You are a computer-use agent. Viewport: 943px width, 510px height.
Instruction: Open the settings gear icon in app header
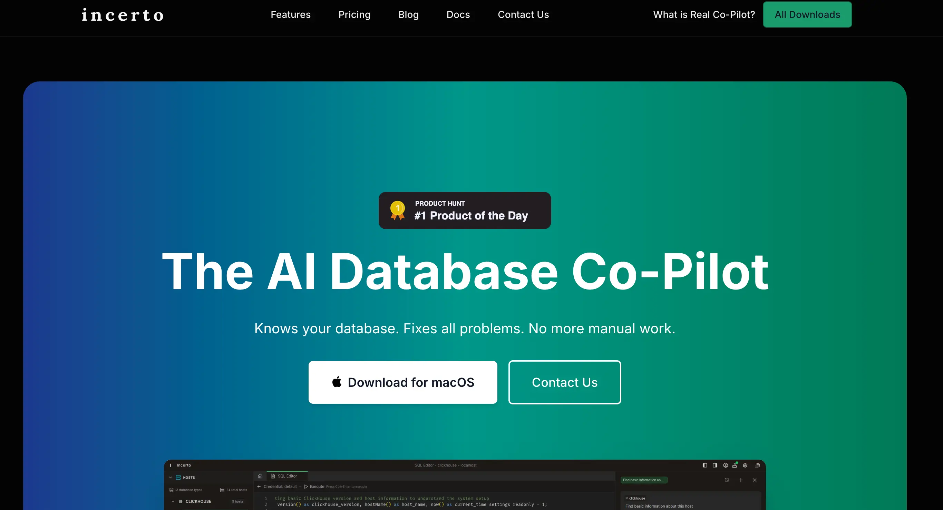click(x=745, y=465)
